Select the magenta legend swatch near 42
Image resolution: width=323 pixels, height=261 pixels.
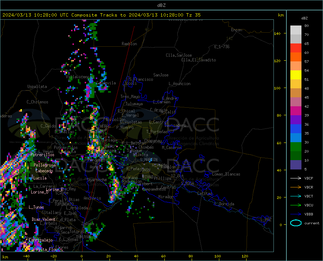(296, 111)
